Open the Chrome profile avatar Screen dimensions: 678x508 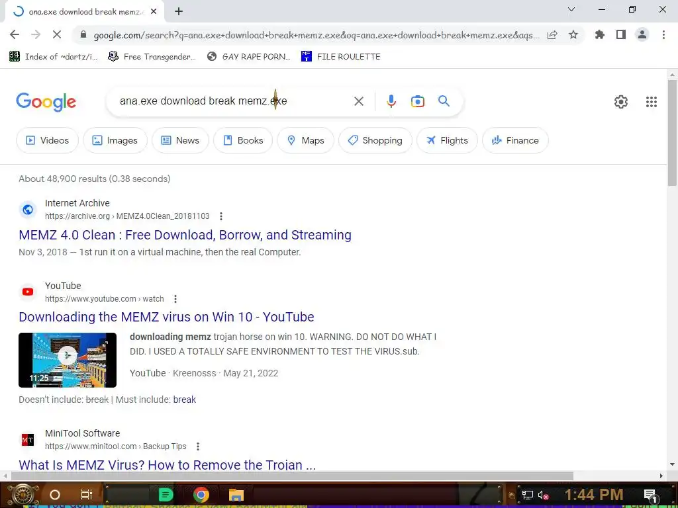pyautogui.click(x=642, y=34)
